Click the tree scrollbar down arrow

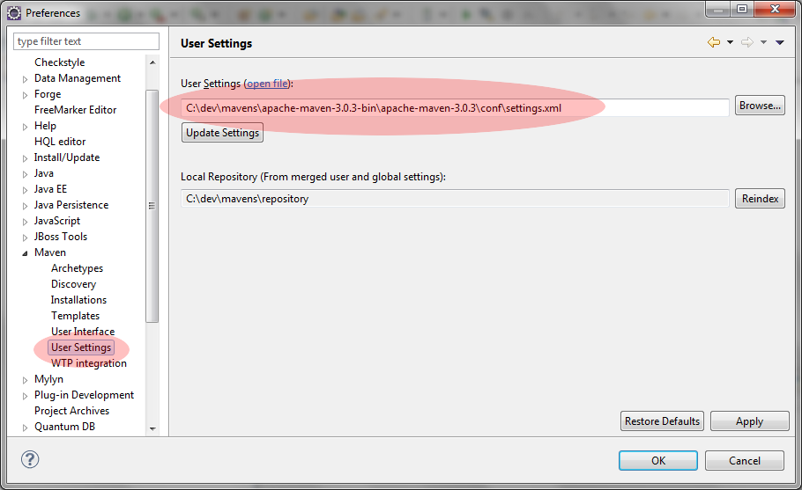click(x=152, y=428)
